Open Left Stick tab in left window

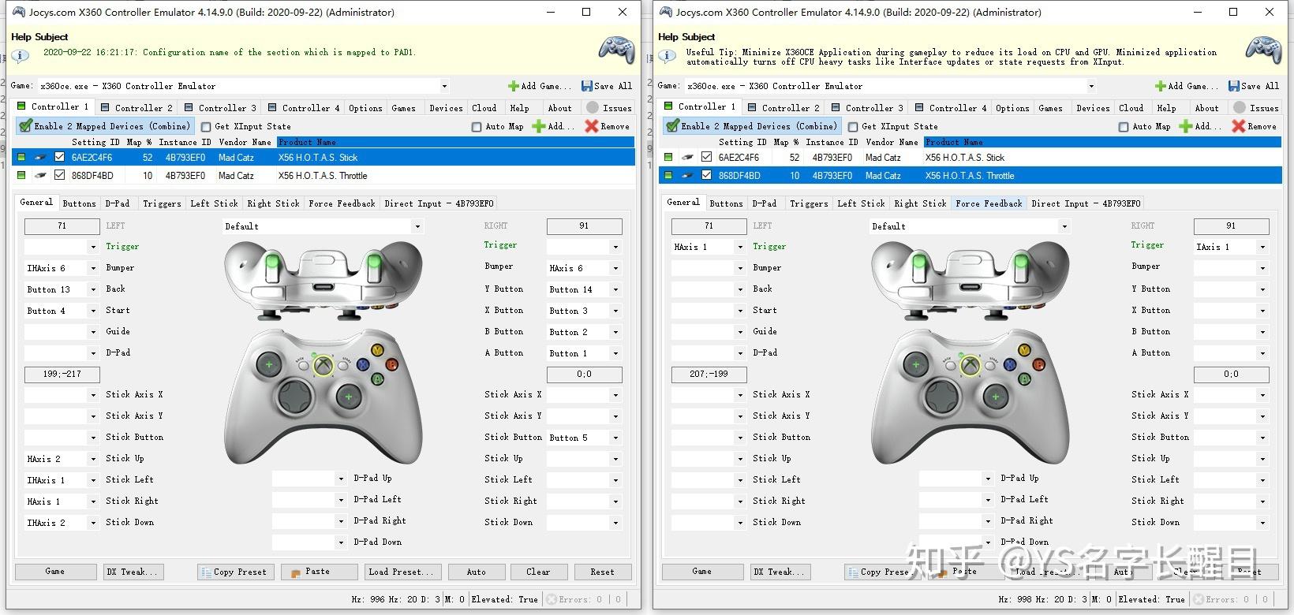[214, 203]
